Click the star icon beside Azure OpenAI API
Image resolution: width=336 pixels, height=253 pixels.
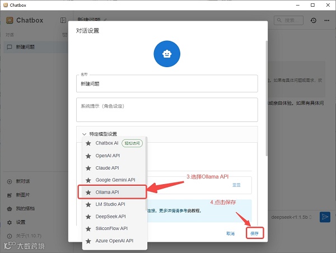[88, 241]
